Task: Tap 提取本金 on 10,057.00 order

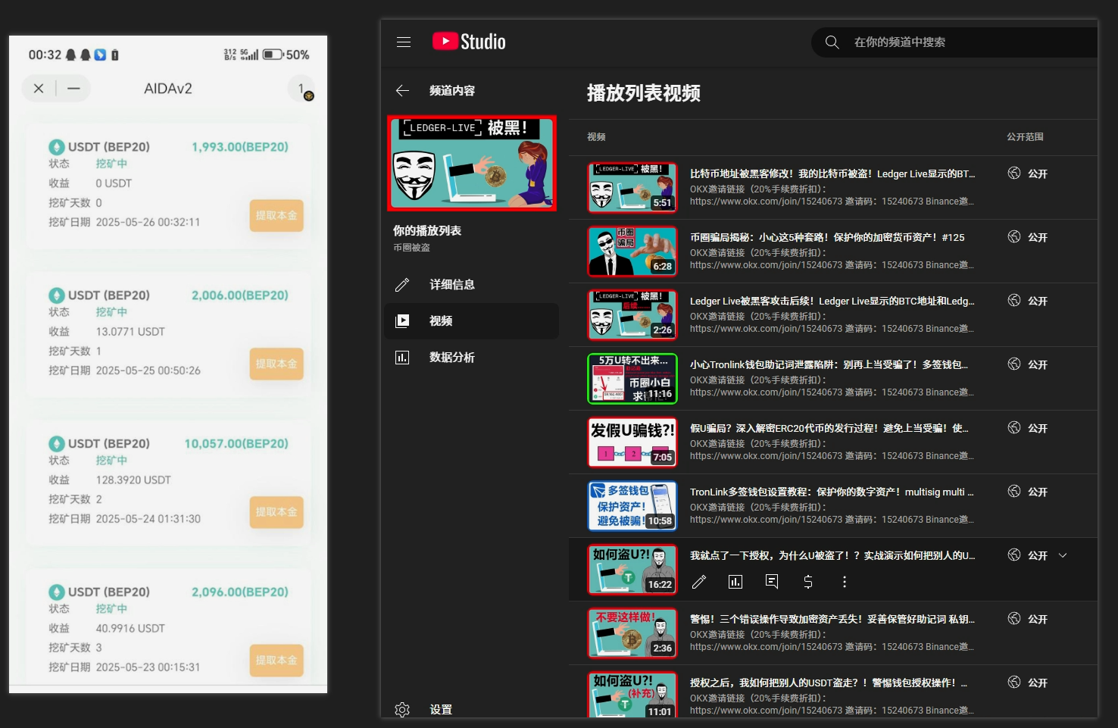Action: [276, 513]
